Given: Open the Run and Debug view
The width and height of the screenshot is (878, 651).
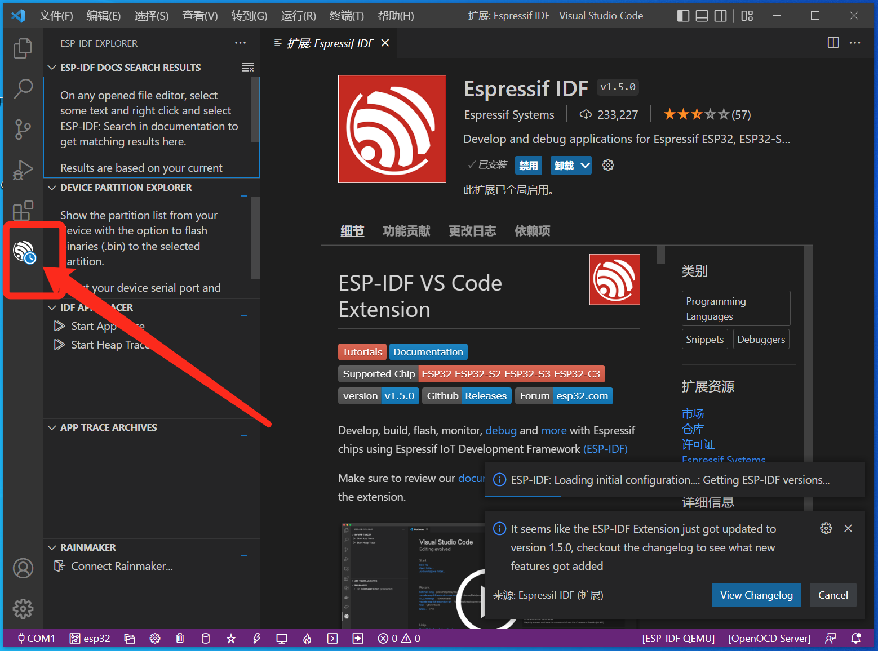Looking at the screenshot, I should pyautogui.click(x=23, y=170).
